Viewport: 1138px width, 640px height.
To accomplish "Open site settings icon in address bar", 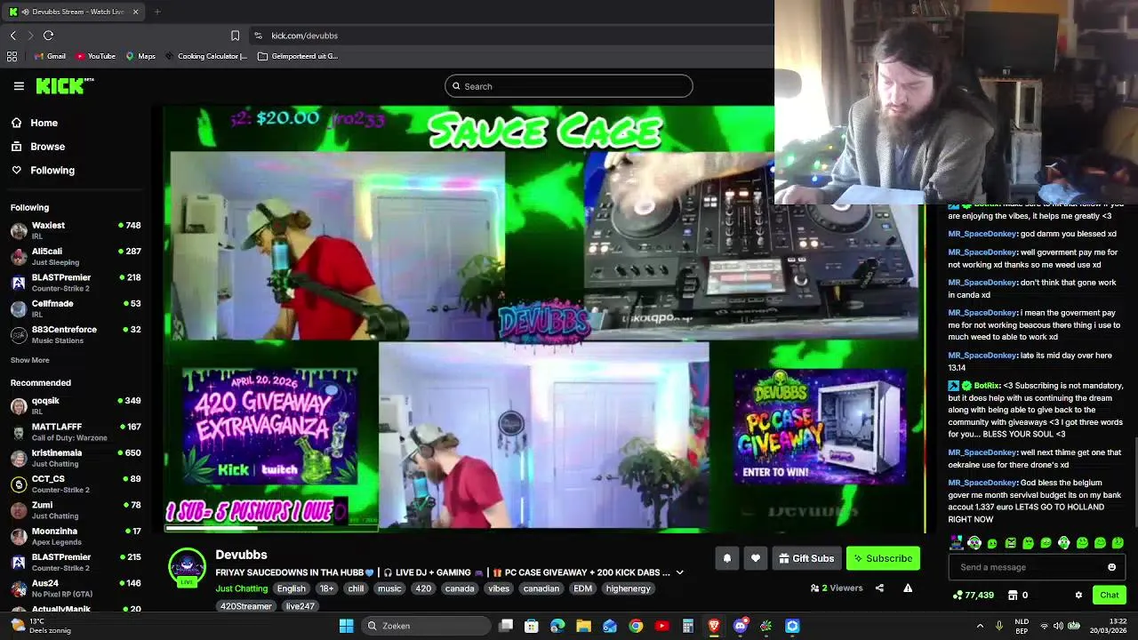I will click(x=258, y=36).
